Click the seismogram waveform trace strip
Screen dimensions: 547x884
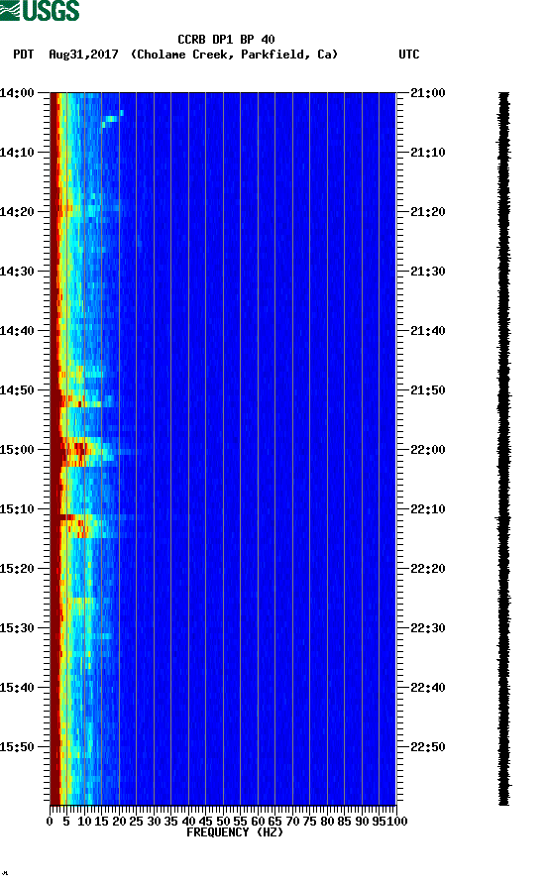pos(504,449)
